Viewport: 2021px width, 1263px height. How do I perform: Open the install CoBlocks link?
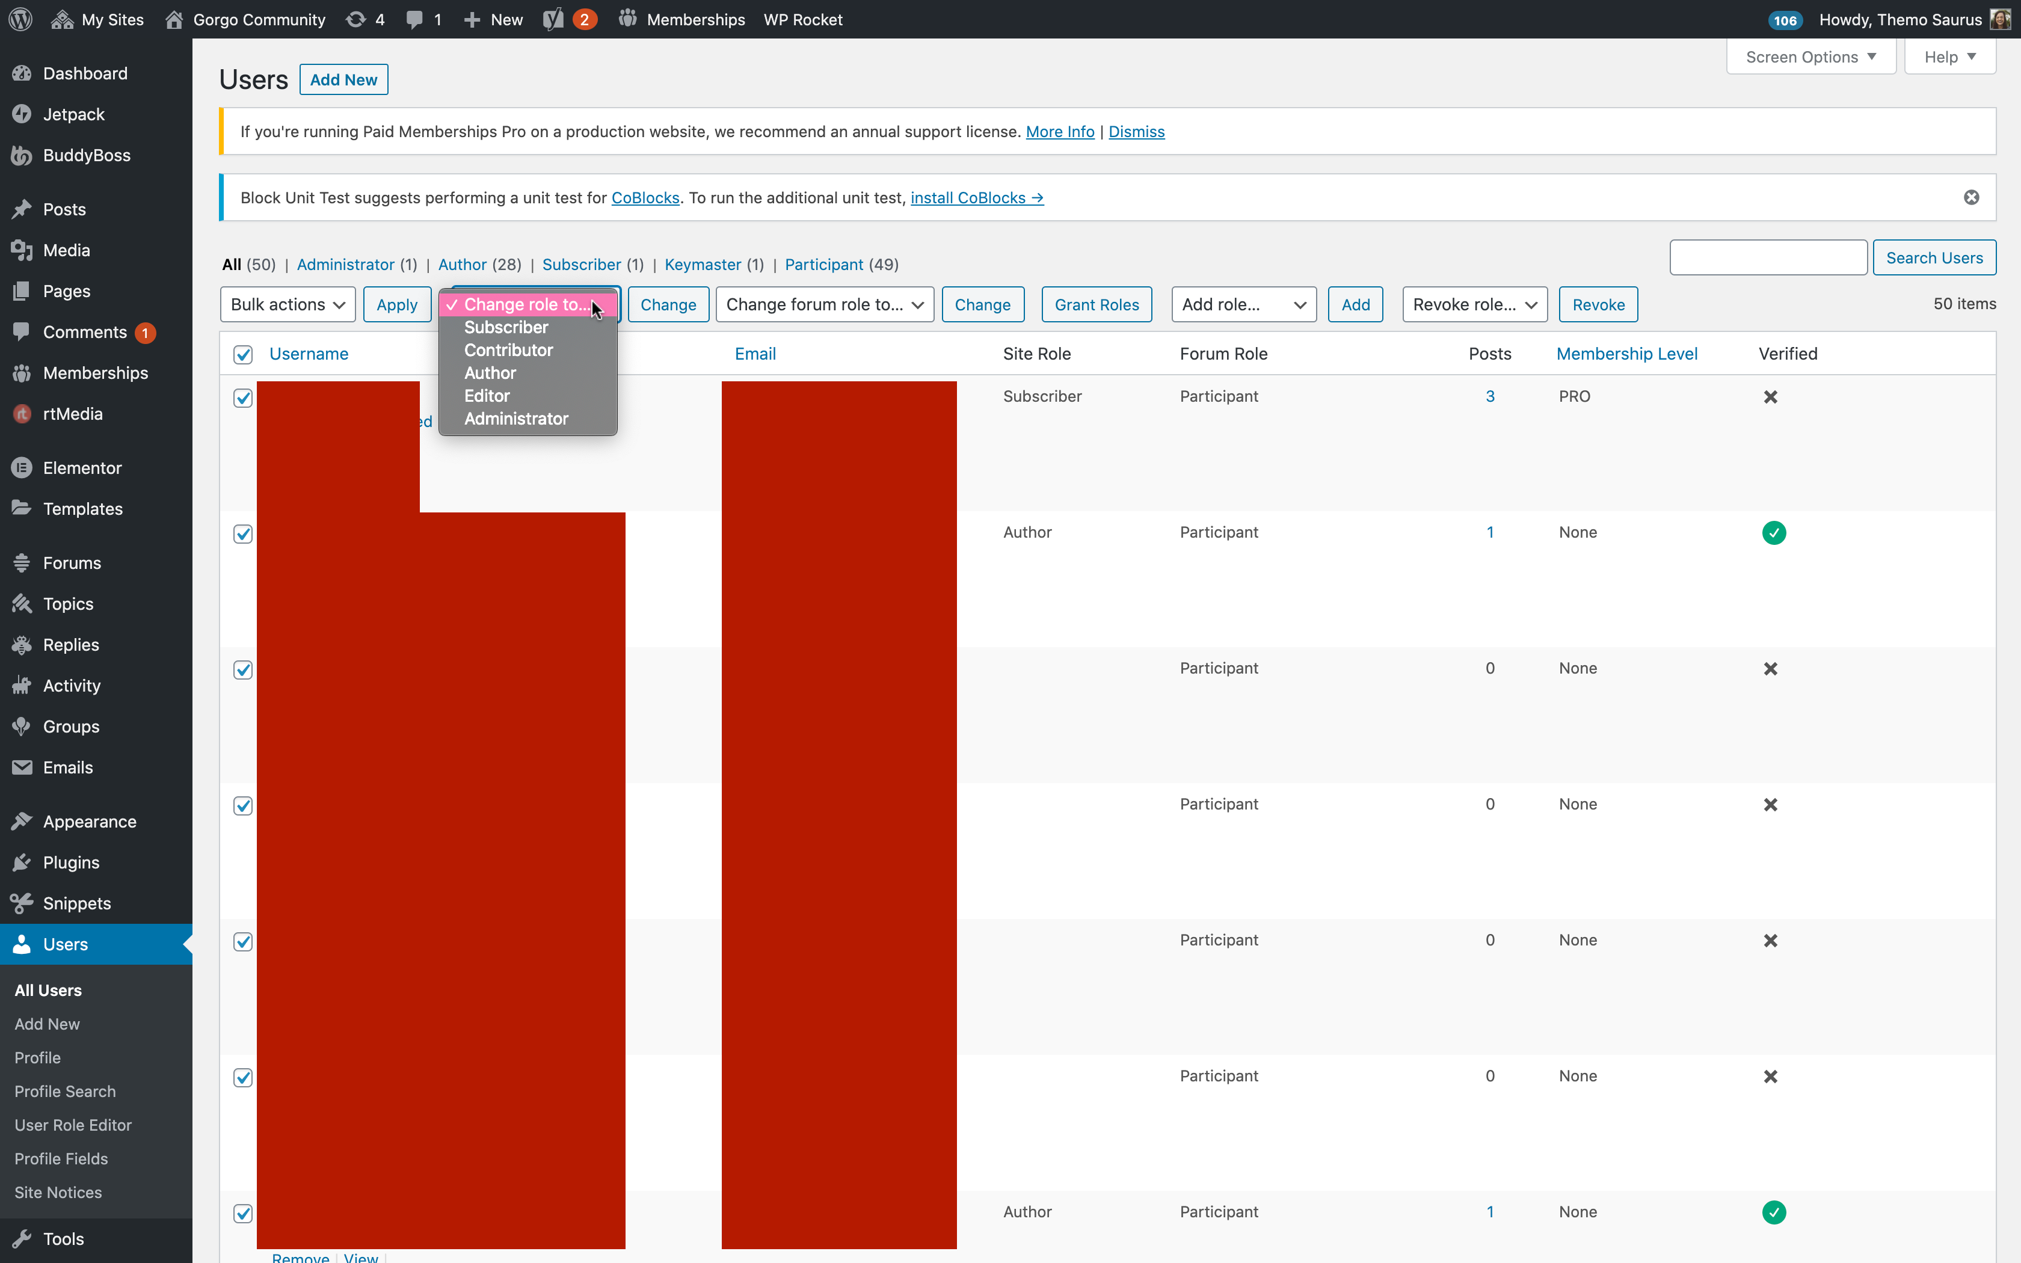[977, 197]
